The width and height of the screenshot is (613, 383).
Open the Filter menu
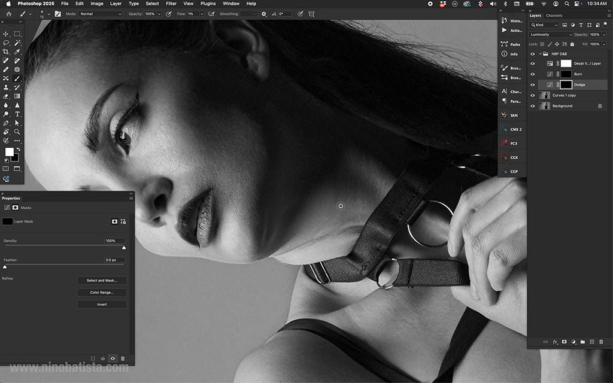coord(171,3)
